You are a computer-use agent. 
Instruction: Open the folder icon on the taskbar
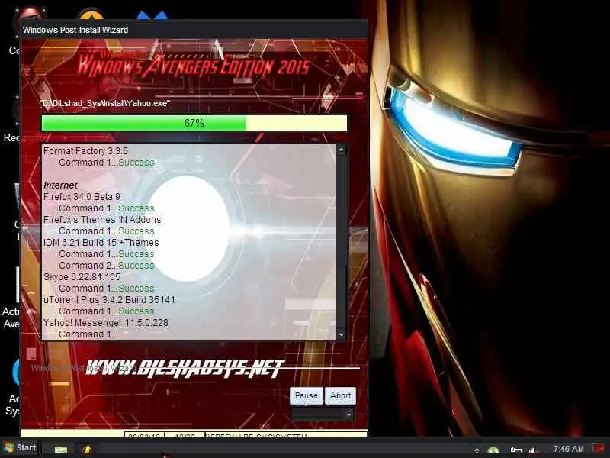click(x=61, y=449)
